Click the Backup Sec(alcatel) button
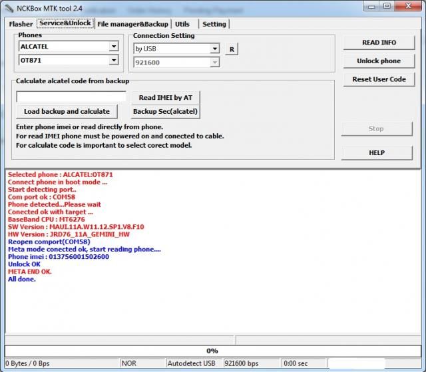Image resolution: width=426 pixels, height=372 pixels. pyautogui.click(x=165, y=112)
